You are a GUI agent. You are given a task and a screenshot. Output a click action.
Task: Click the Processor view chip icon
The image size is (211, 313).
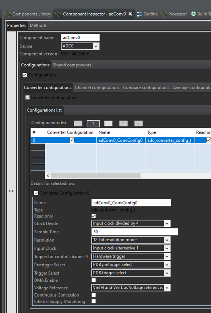click(164, 14)
